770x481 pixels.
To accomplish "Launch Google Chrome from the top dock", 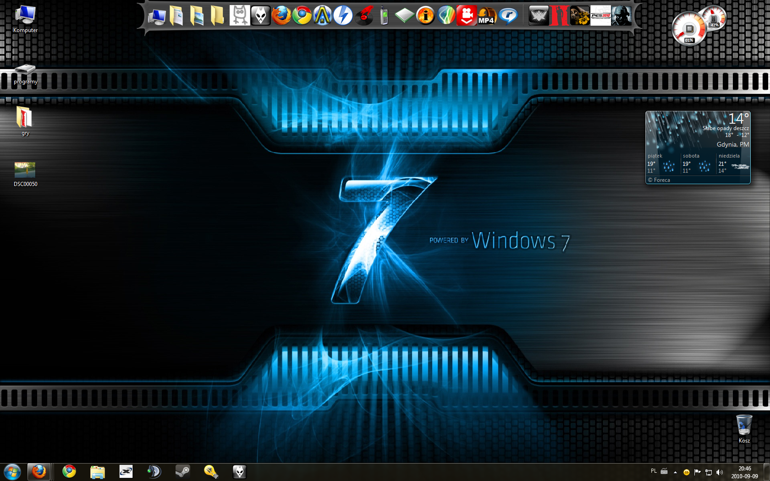I will pyautogui.click(x=302, y=16).
